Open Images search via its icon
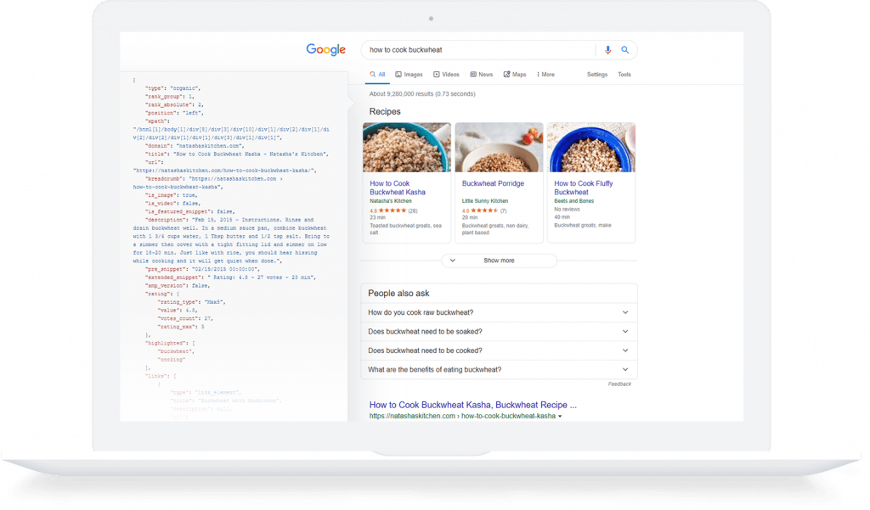Image resolution: width=870 pixels, height=510 pixels. click(397, 75)
